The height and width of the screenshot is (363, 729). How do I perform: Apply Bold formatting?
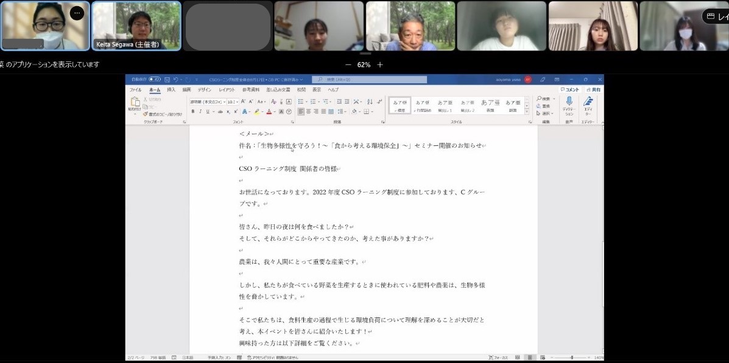pos(193,111)
